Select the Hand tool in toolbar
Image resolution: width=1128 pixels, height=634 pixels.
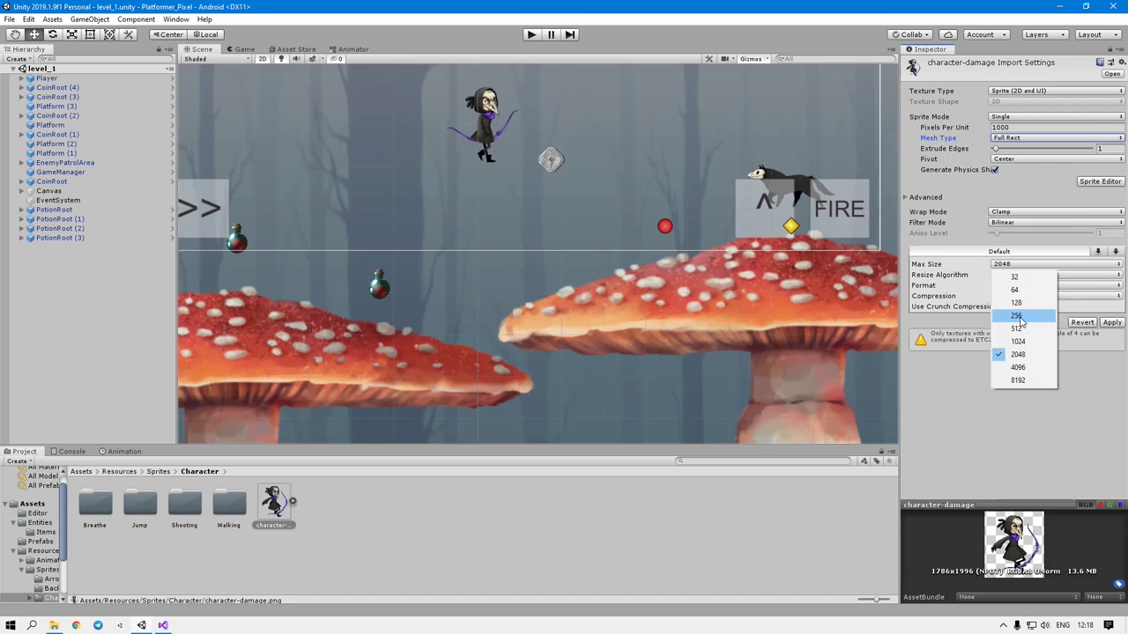pyautogui.click(x=15, y=34)
